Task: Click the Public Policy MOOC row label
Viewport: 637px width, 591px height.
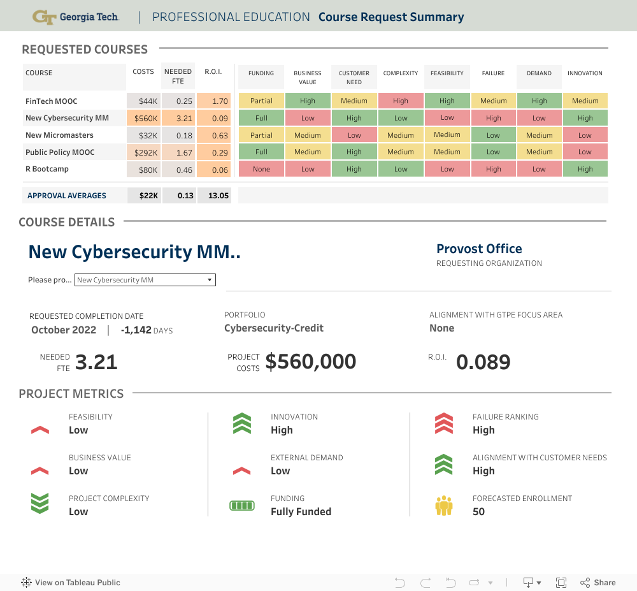Action: coord(60,152)
